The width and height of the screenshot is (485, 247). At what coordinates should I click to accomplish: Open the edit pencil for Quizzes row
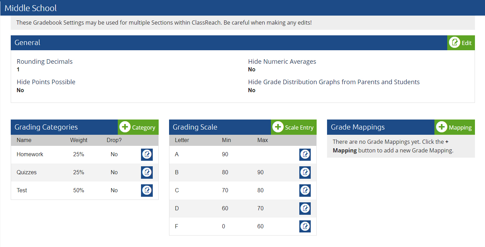coord(147,172)
